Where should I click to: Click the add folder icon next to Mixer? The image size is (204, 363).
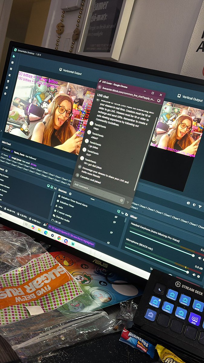(126, 214)
